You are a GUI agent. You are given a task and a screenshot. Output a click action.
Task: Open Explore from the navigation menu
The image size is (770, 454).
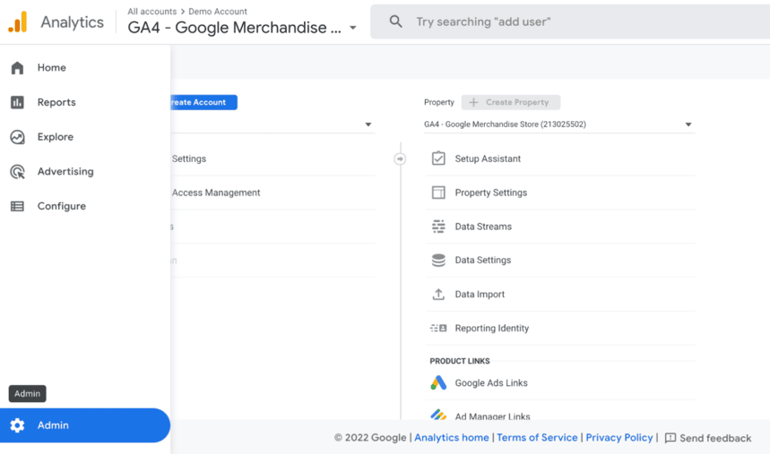tap(55, 137)
